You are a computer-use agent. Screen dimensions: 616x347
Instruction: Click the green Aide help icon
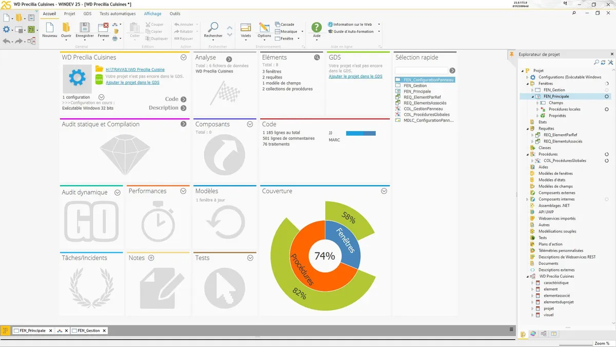click(x=317, y=27)
